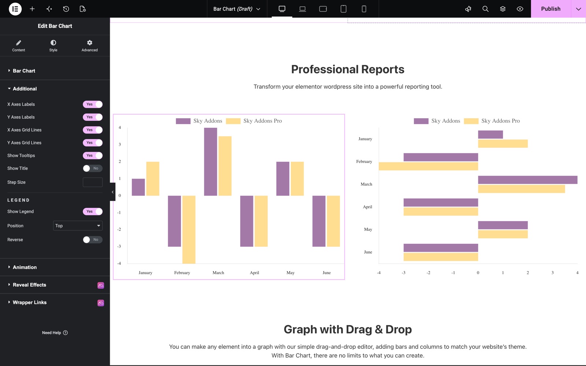Disable the Show Tooltips switch
This screenshot has height=366, width=586.
93,156
